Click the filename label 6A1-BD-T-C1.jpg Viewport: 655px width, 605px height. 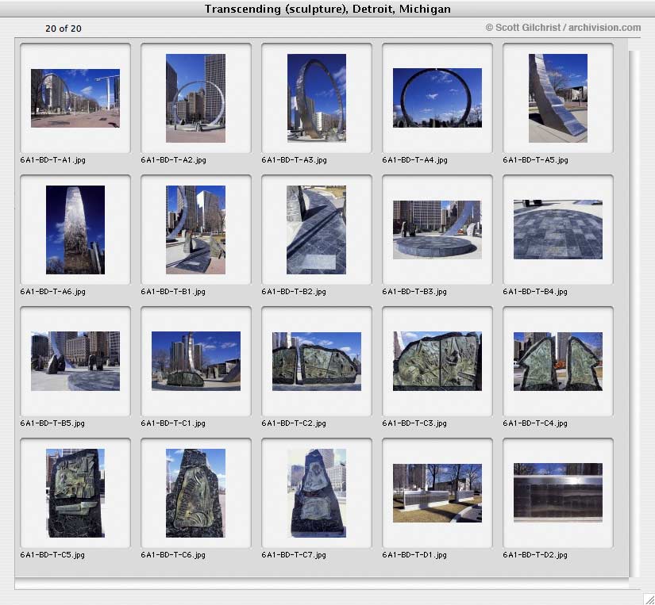[173, 423]
